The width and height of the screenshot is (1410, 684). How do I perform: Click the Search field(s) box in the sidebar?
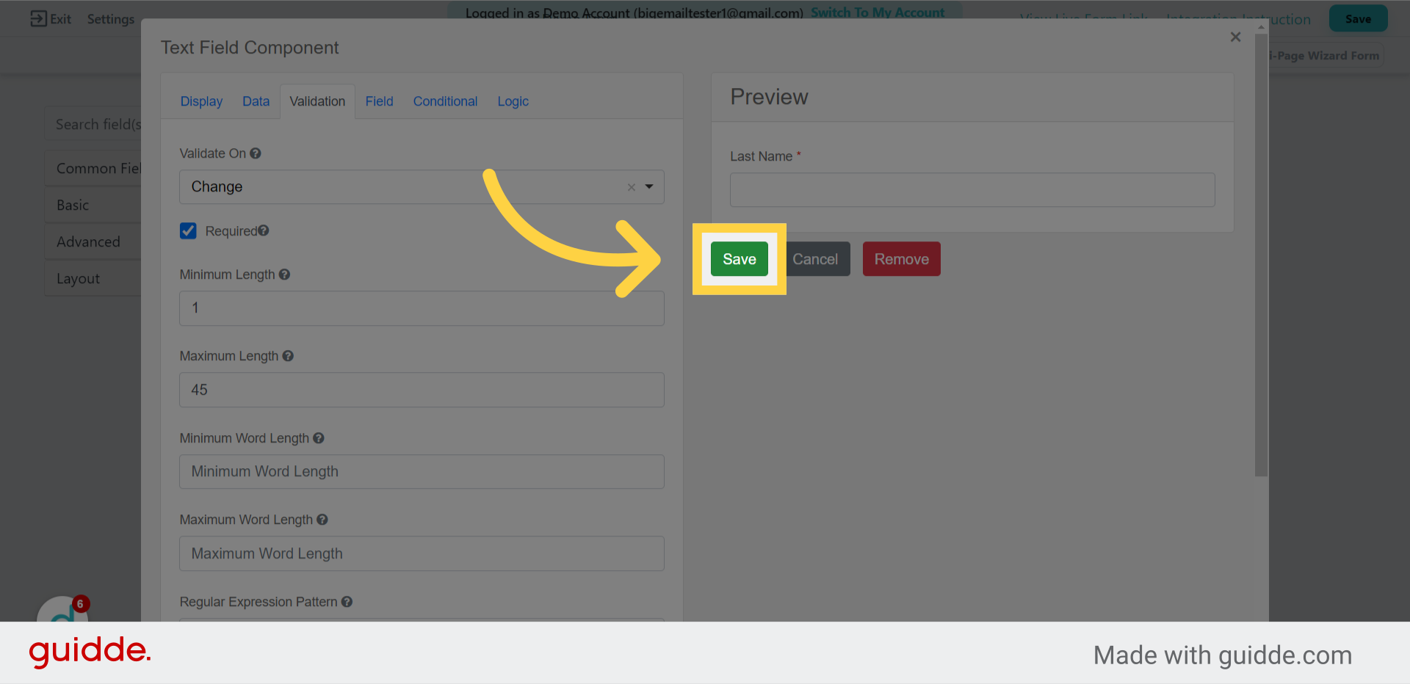93,124
